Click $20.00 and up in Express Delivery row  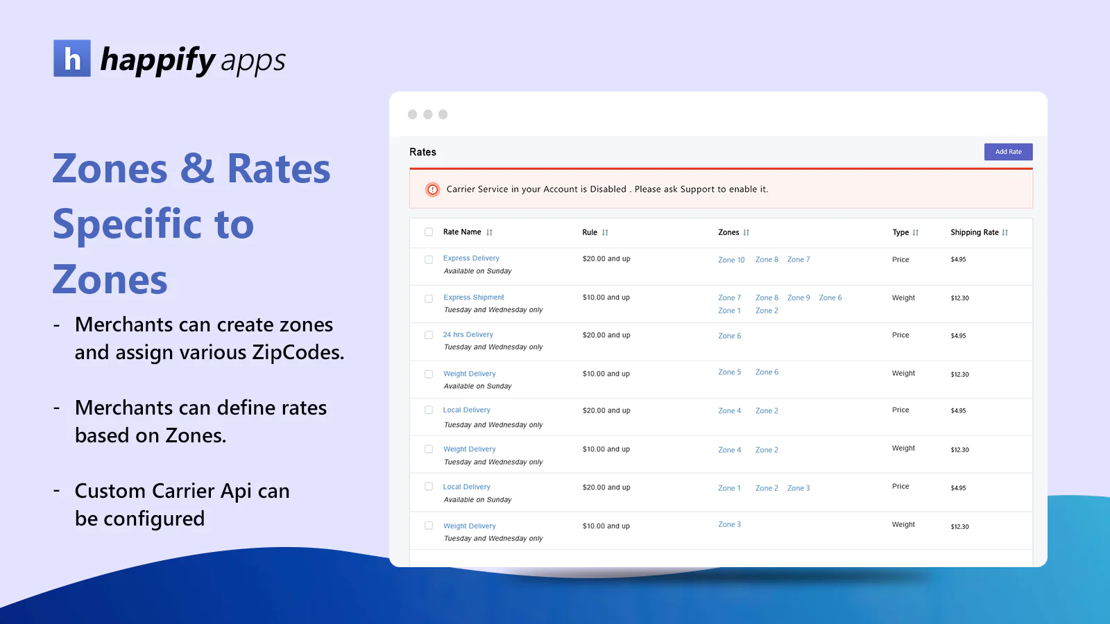pyautogui.click(x=606, y=259)
